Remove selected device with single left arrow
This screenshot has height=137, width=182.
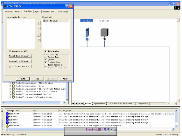click(x=38, y=28)
